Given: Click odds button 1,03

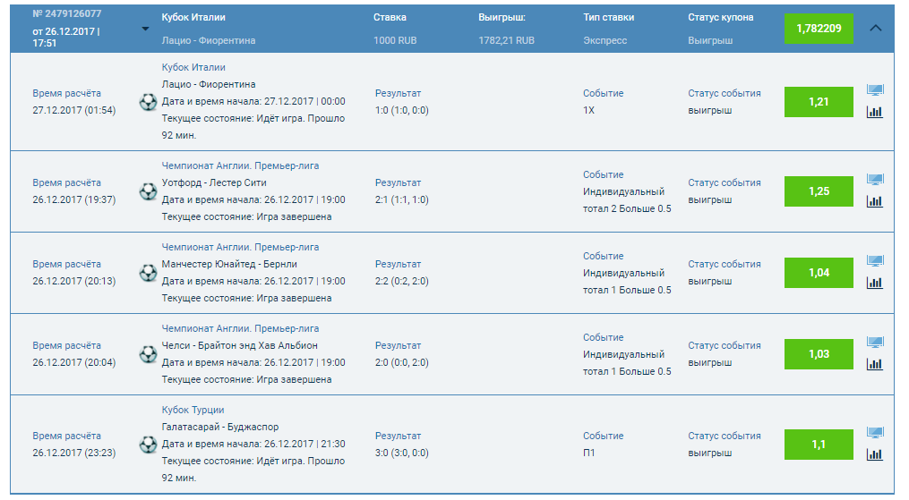Looking at the screenshot, I should coord(819,354).
